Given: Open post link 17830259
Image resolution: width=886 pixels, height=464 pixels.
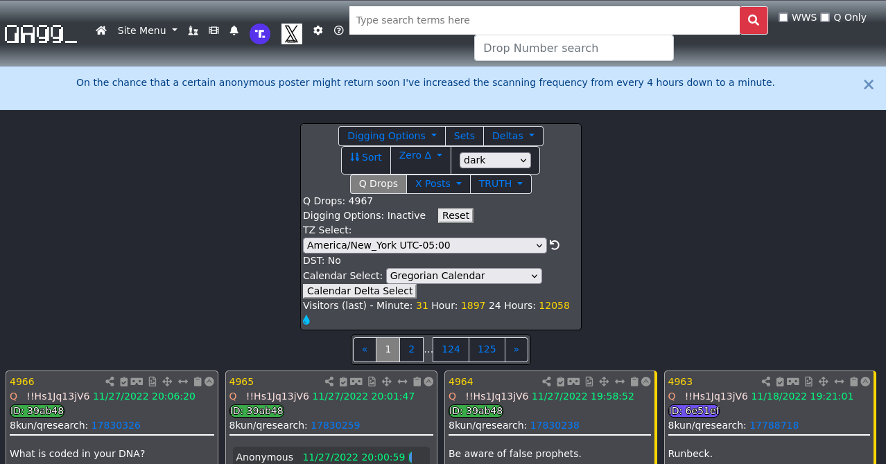Looking at the screenshot, I should tap(335, 425).
